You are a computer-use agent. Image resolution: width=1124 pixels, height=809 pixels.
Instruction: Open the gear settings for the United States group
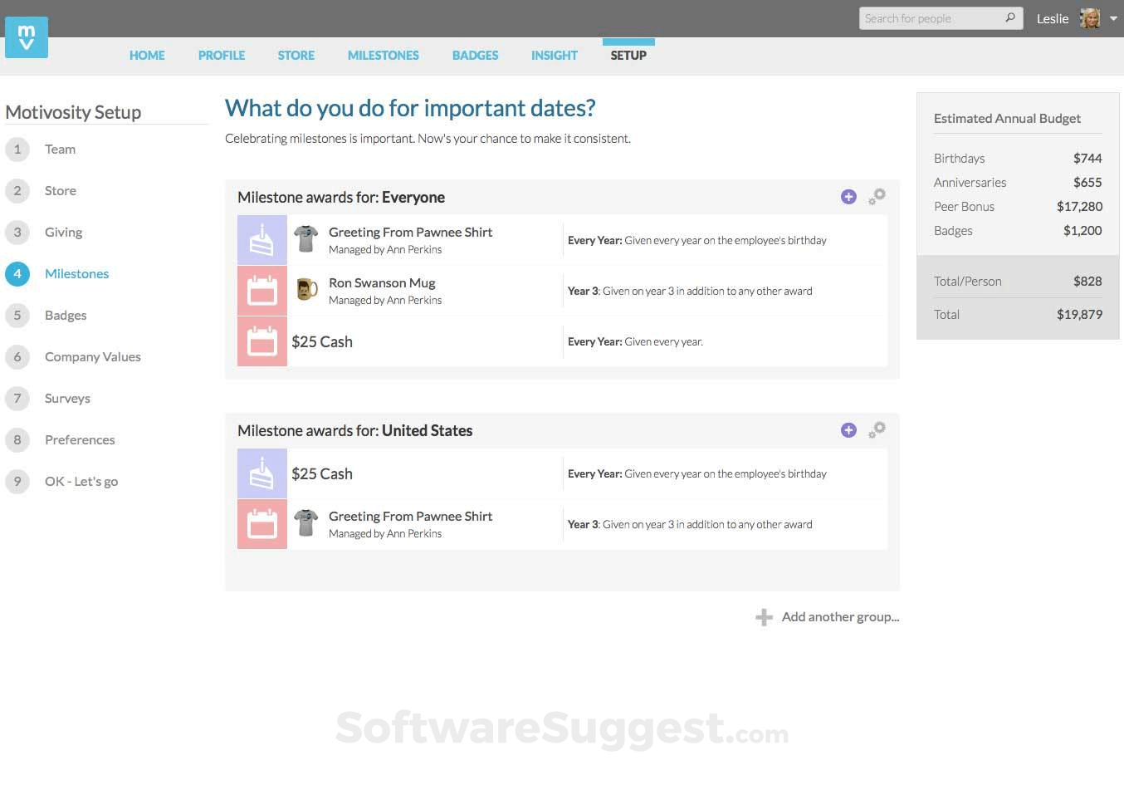click(877, 430)
